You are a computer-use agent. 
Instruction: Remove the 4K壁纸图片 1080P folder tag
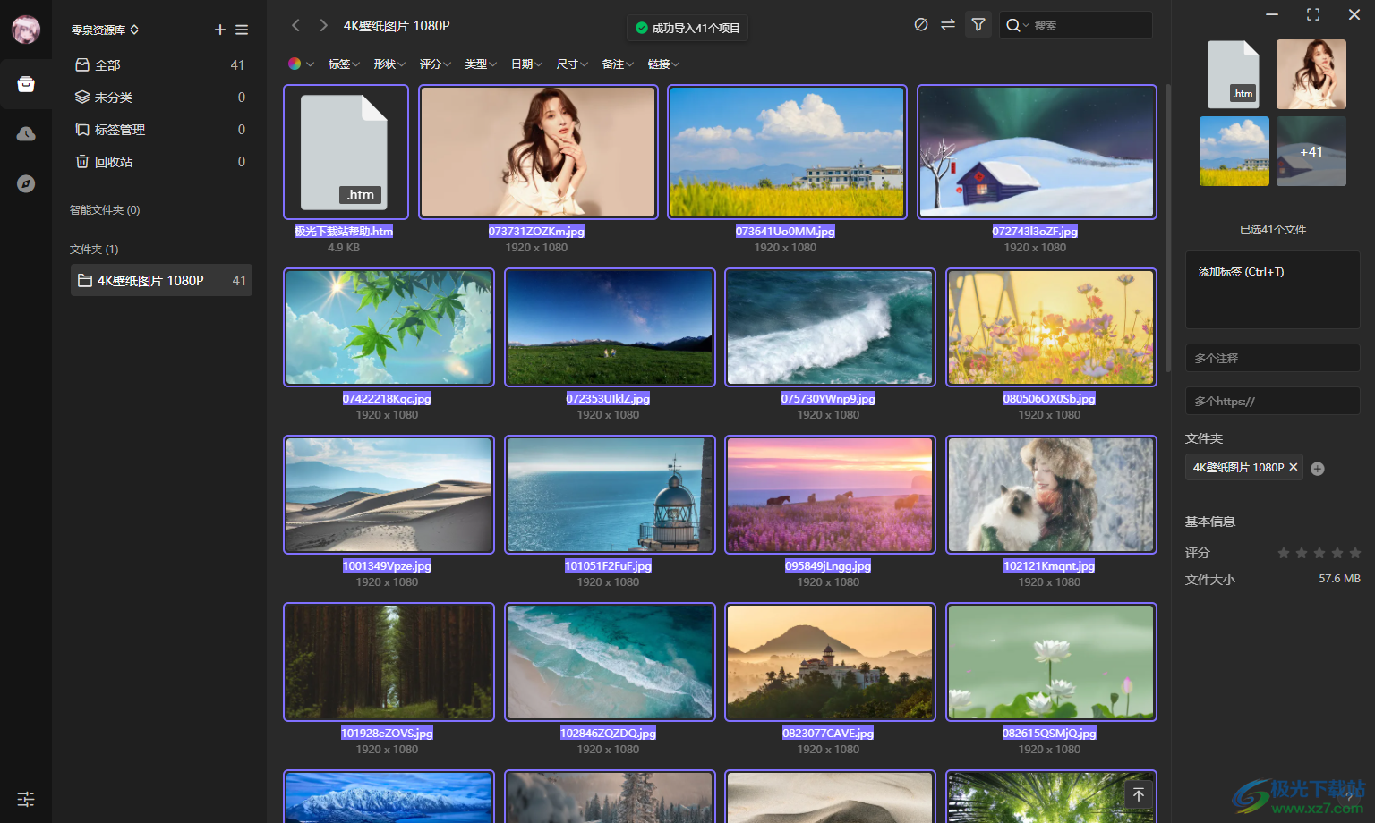(1294, 467)
